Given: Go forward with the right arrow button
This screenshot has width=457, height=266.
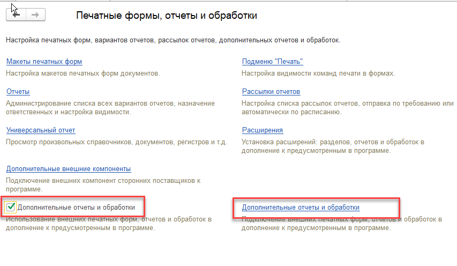Looking at the screenshot, I should tap(35, 14).
